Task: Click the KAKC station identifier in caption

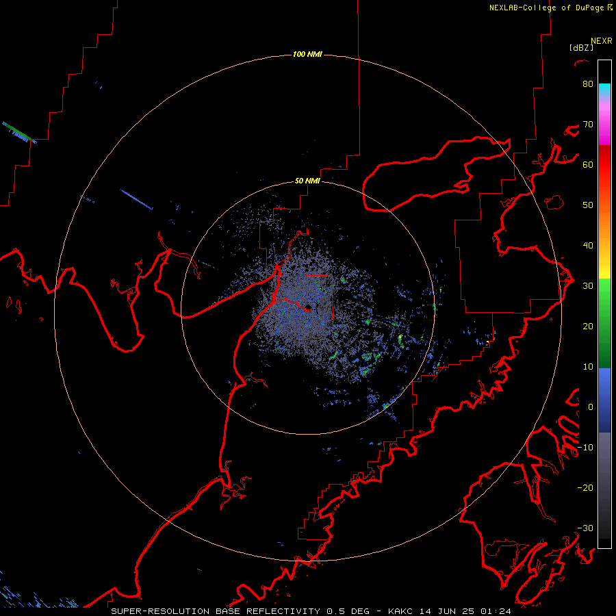Action: 402,611
